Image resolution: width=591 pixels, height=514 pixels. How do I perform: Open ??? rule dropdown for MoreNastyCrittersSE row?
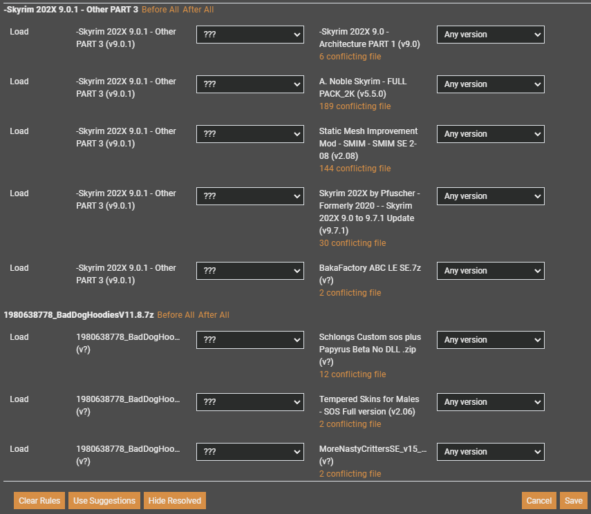250,451
